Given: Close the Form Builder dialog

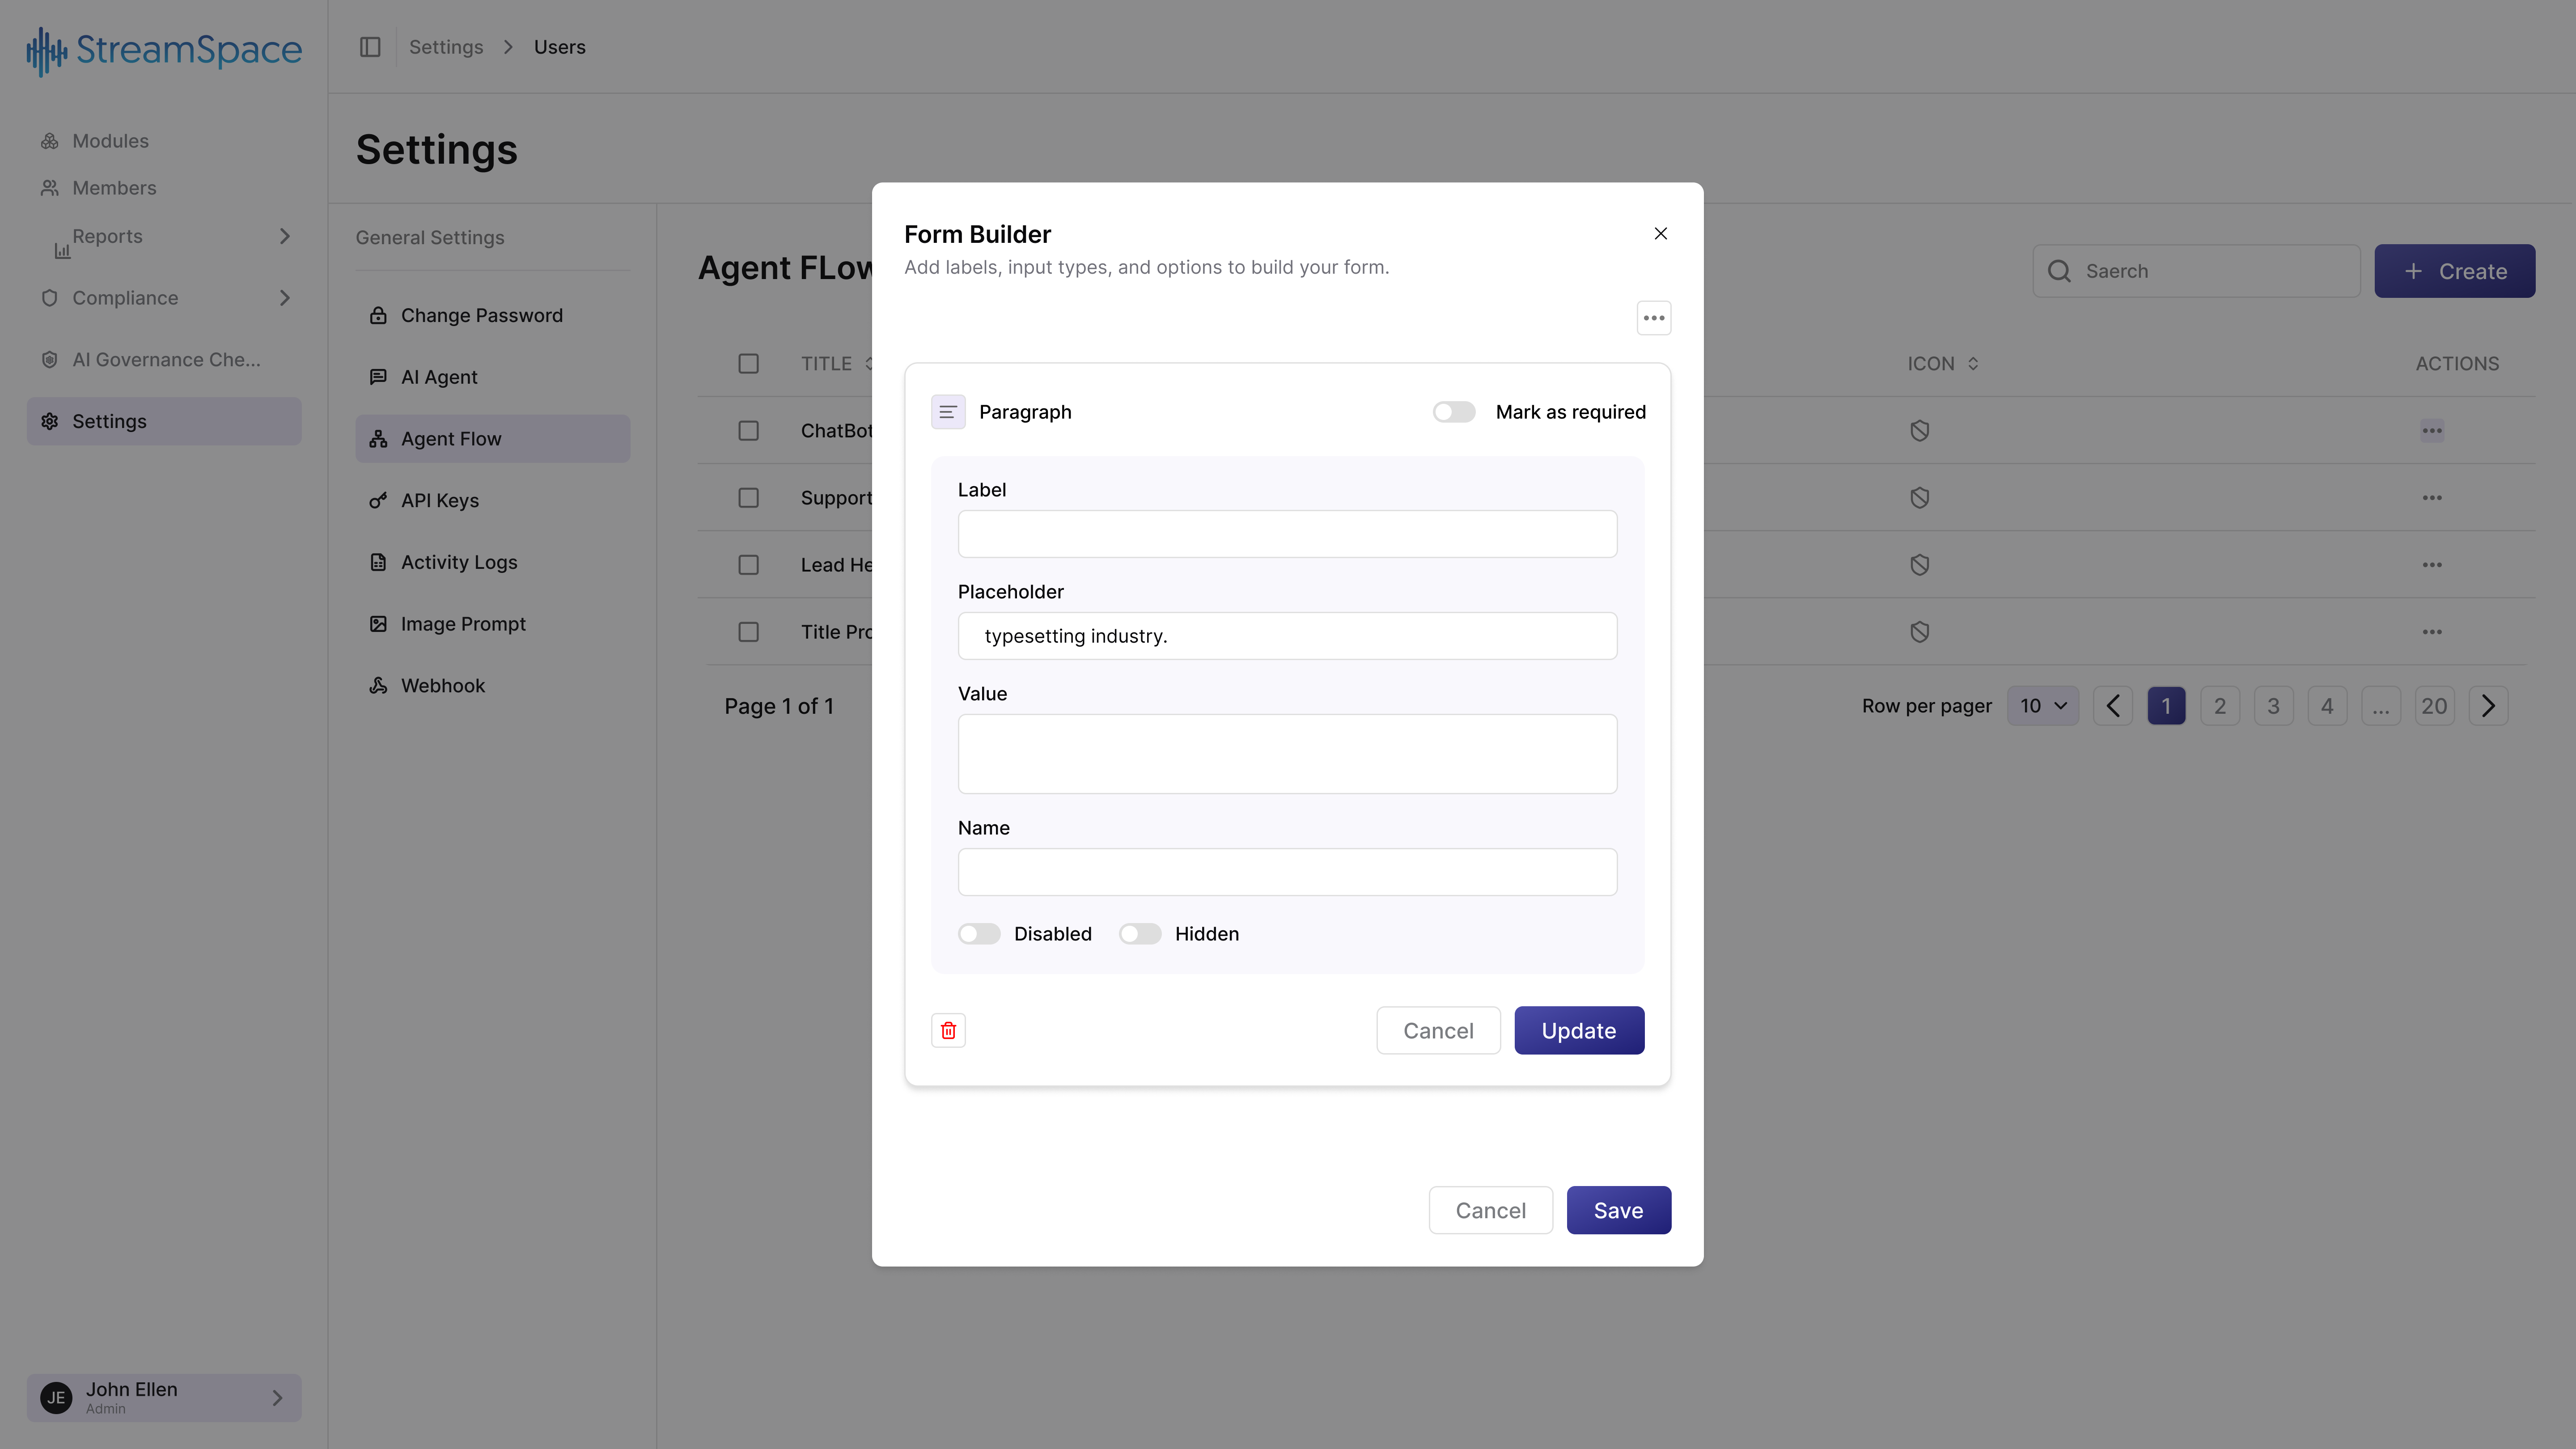Looking at the screenshot, I should tap(1661, 233).
